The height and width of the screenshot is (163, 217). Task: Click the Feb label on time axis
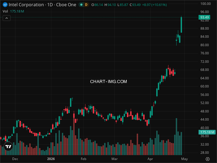(x=83, y=159)
